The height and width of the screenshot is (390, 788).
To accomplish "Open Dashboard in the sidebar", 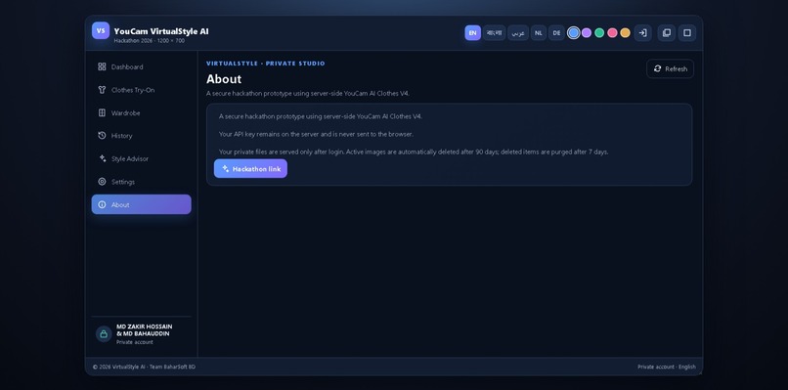I will point(141,66).
